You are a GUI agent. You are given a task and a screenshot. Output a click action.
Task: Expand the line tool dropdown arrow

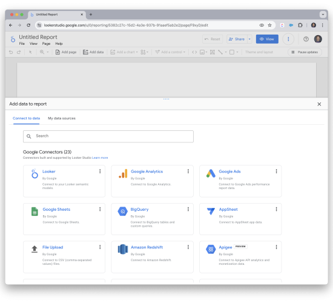(x=226, y=52)
